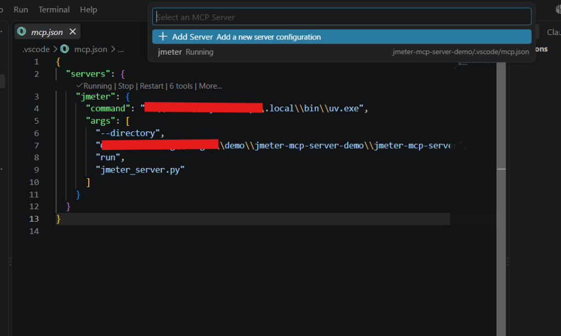The image size is (561, 336).
Task: Open the More... code lens options
Action: [x=210, y=86]
